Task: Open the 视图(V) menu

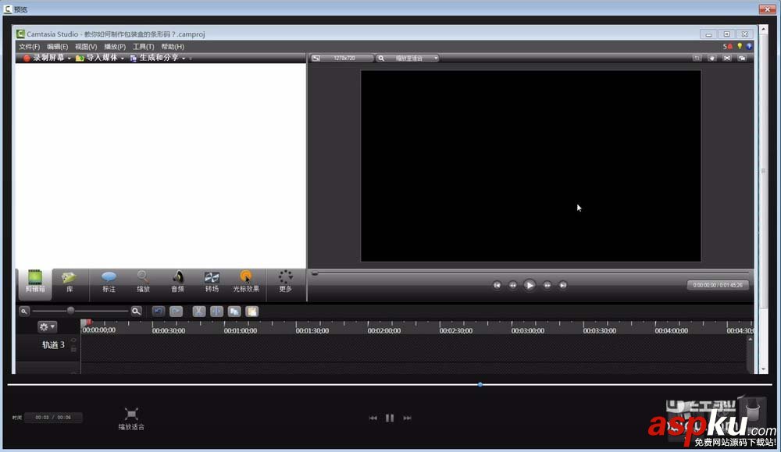Action: [86, 47]
